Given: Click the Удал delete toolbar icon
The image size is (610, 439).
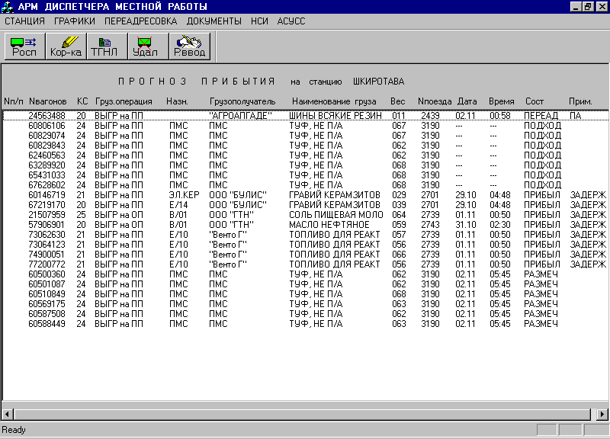Looking at the screenshot, I should (x=148, y=46).
